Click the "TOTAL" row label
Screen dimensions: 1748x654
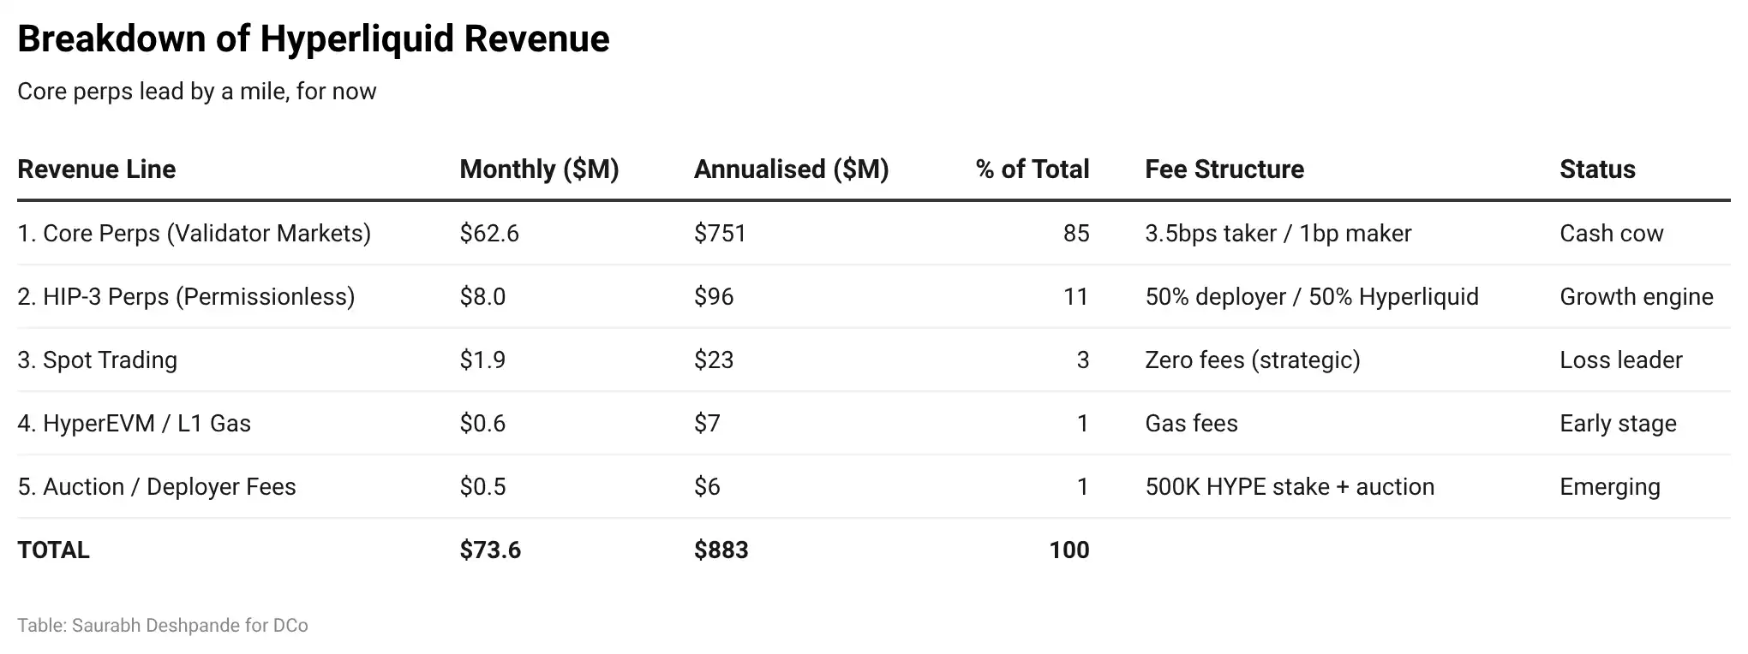[x=53, y=550]
